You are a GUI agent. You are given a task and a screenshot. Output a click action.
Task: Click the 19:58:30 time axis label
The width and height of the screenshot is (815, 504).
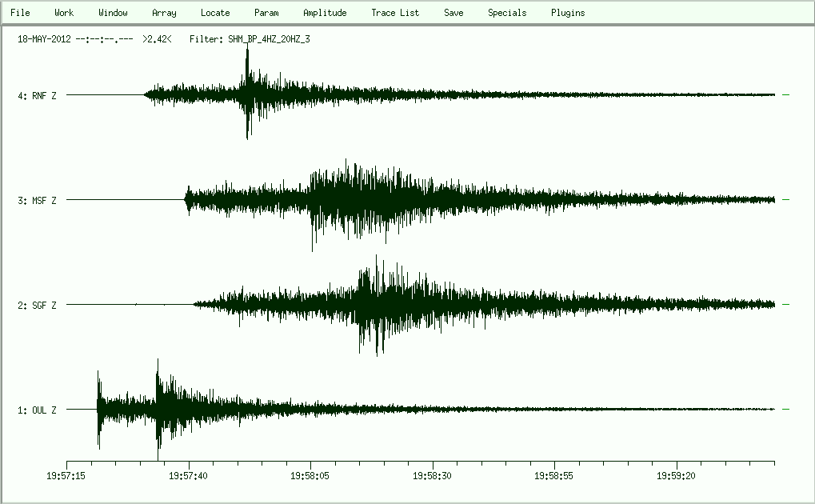pos(433,475)
